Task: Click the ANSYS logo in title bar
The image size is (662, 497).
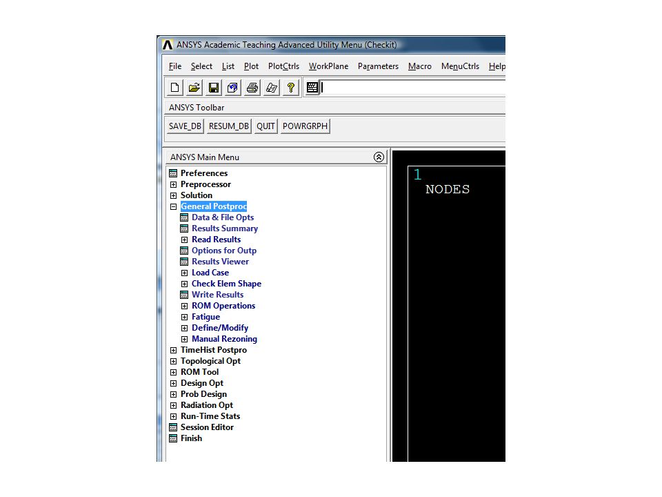Action: [168, 45]
